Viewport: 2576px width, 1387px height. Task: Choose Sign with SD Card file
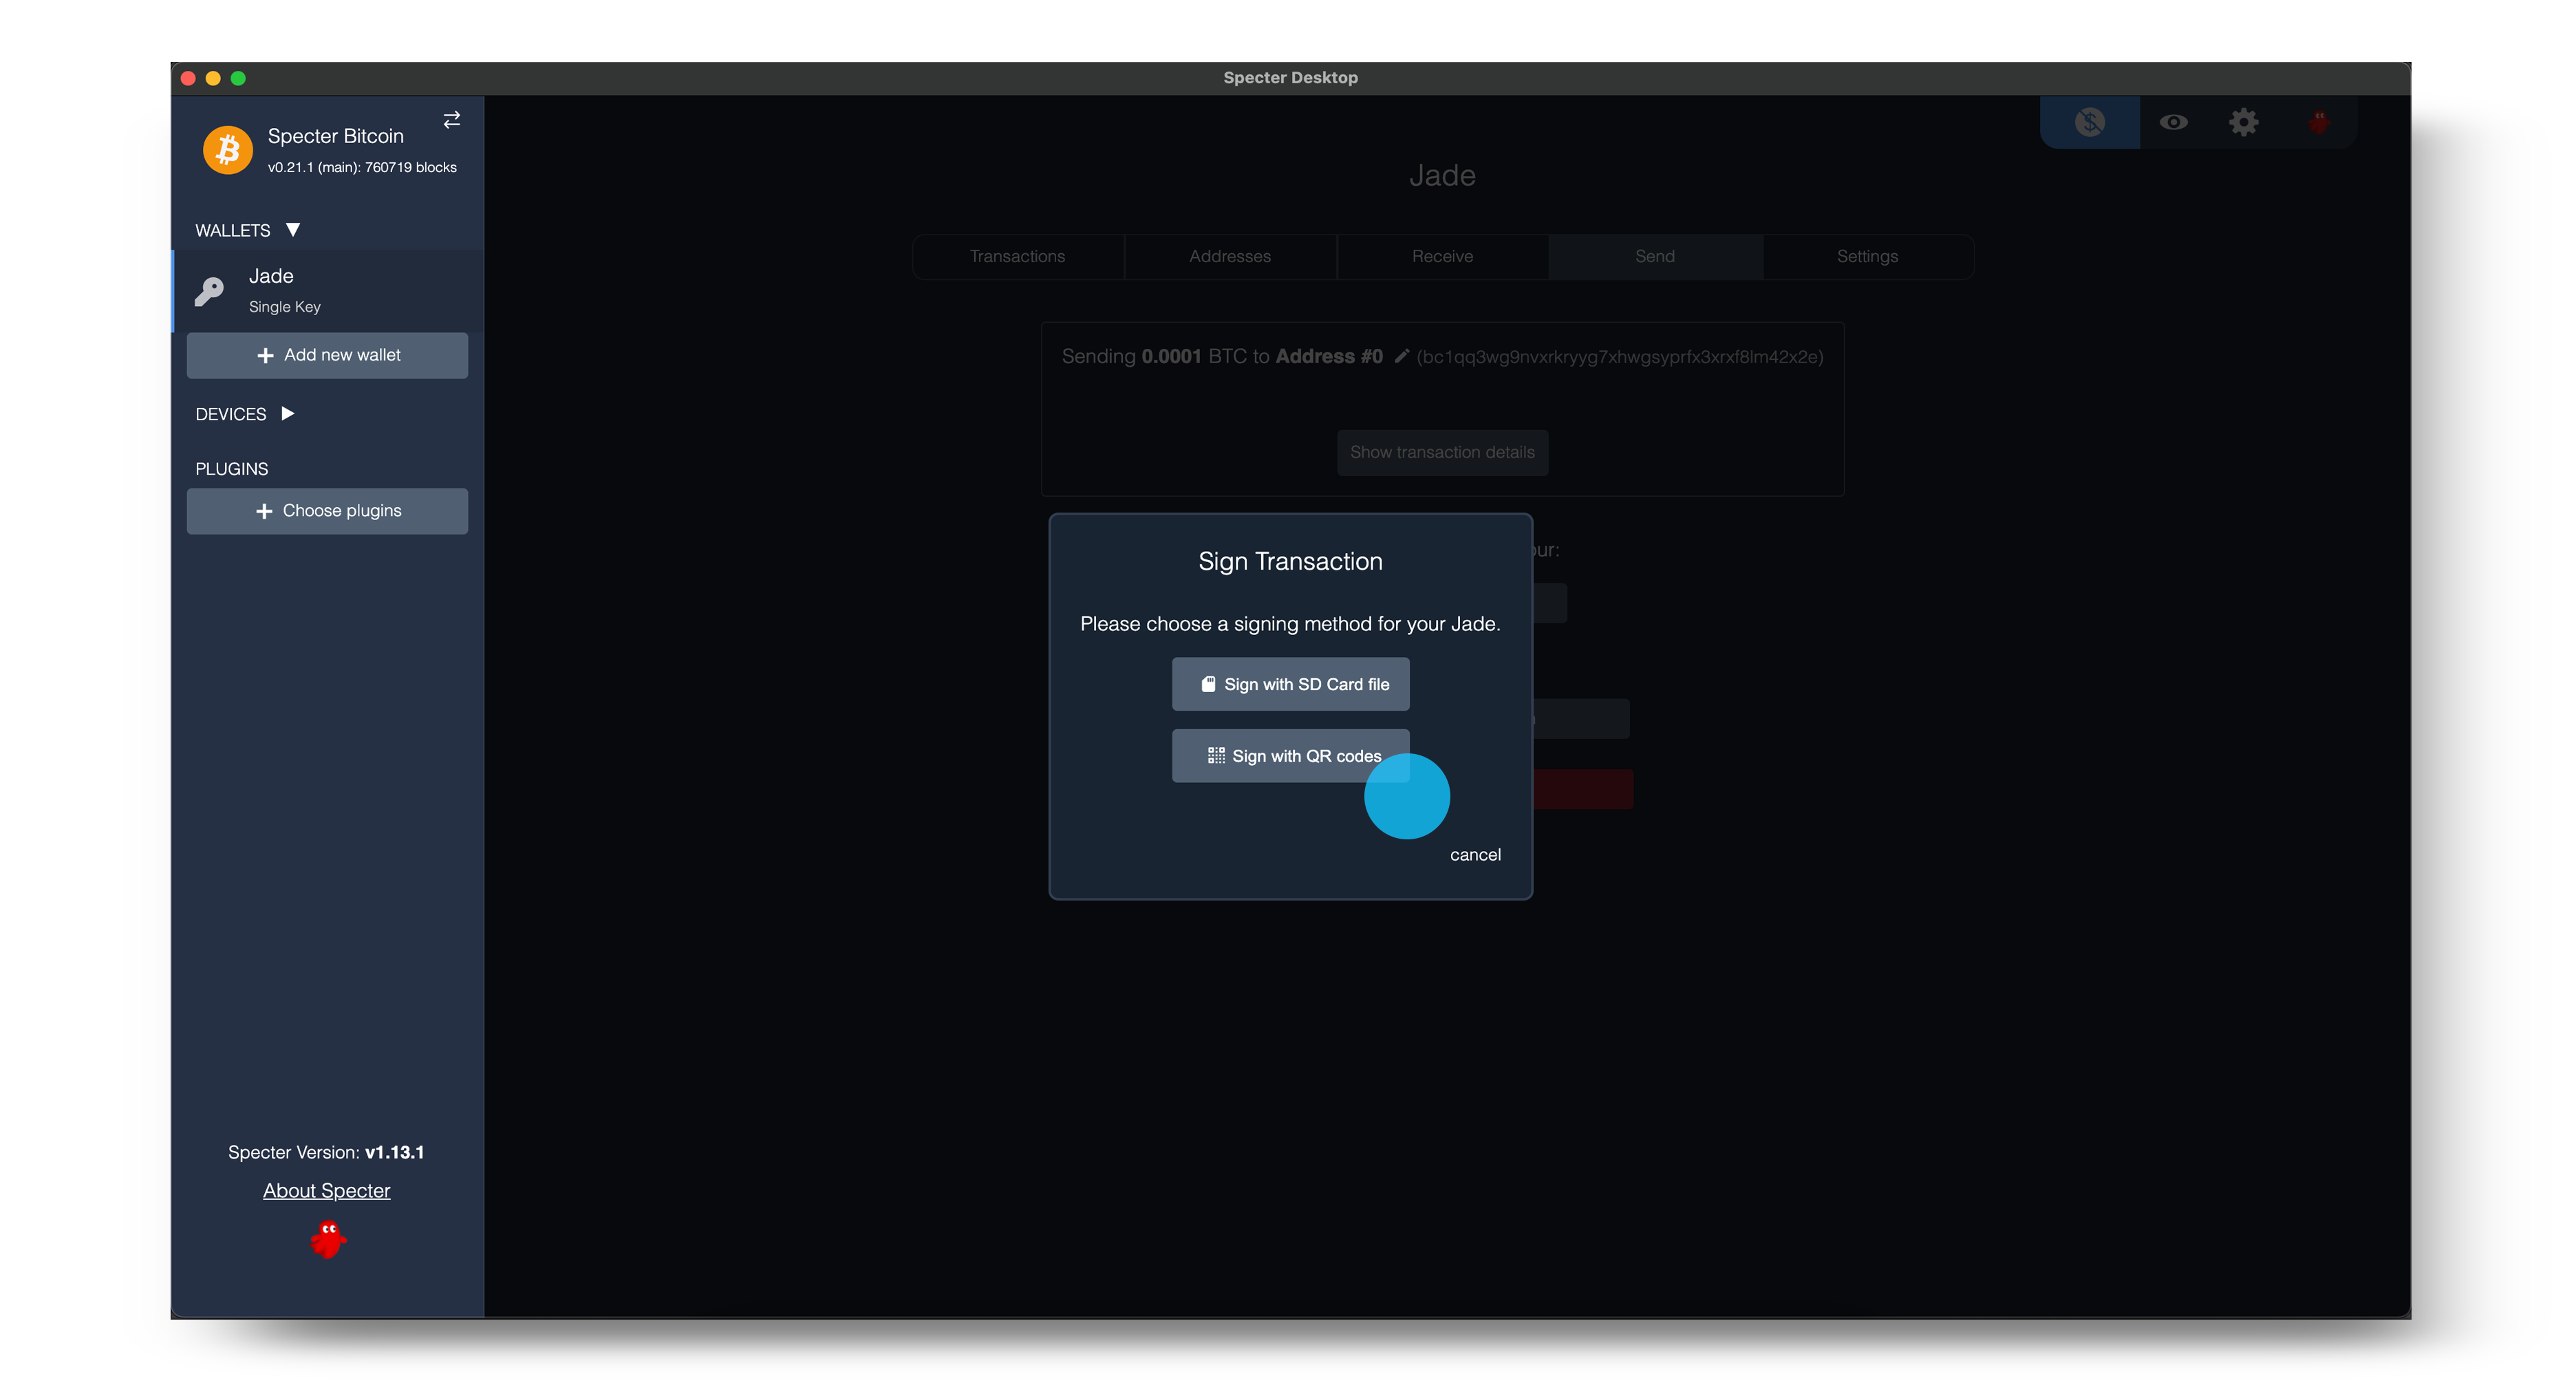tap(1290, 684)
